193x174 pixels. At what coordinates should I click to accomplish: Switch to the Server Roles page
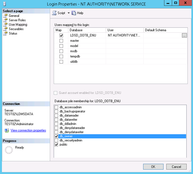pyautogui.click(x=17, y=20)
